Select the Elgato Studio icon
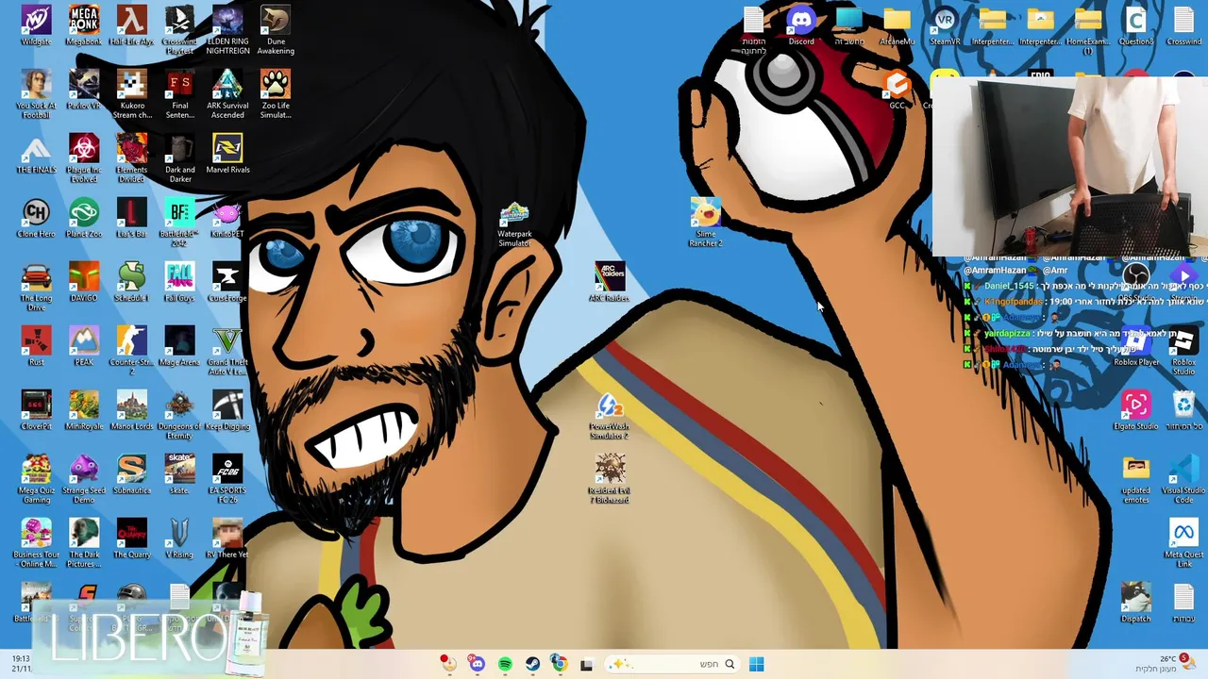This screenshot has width=1208, height=679. click(x=1136, y=410)
